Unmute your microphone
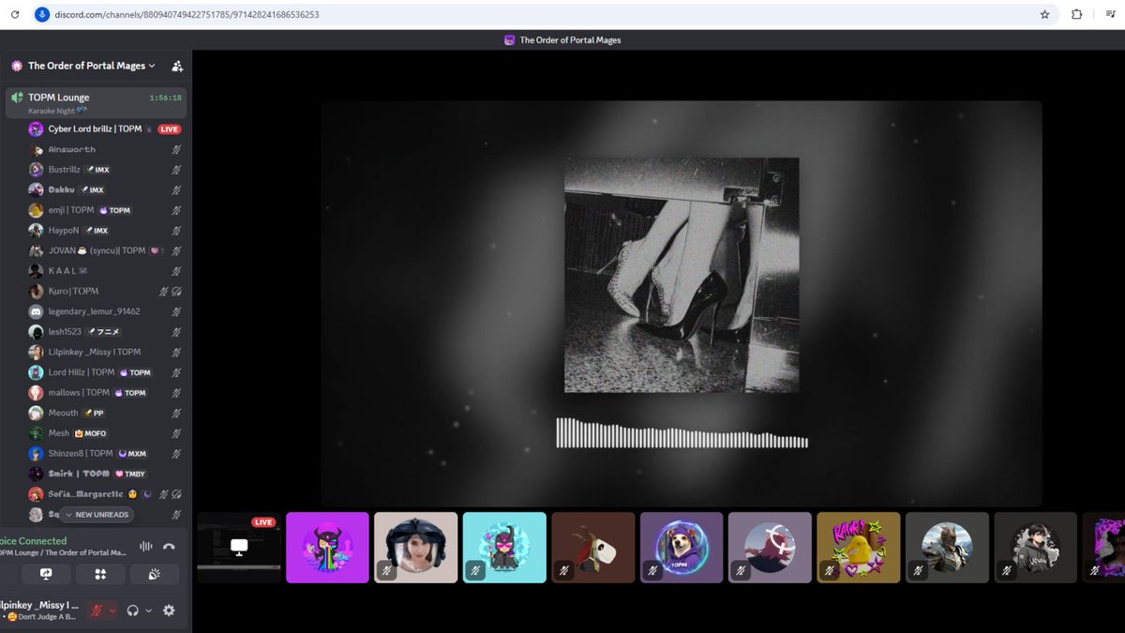This screenshot has height=633, width=1125. tap(96, 610)
